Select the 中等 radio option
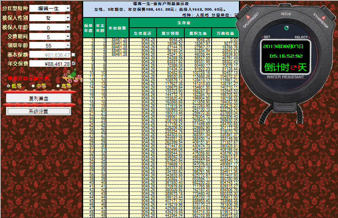338x218 pixels. click(33, 86)
